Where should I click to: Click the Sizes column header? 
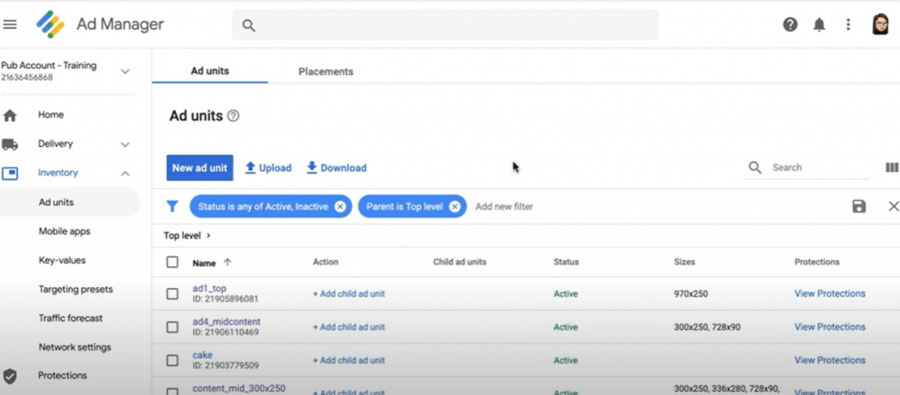(x=684, y=262)
